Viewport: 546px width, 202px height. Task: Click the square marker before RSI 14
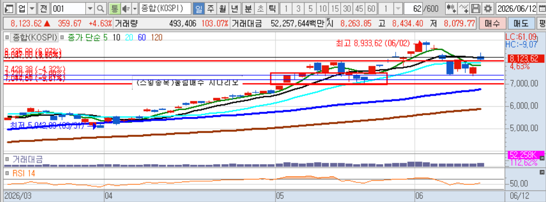(x=6, y=174)
